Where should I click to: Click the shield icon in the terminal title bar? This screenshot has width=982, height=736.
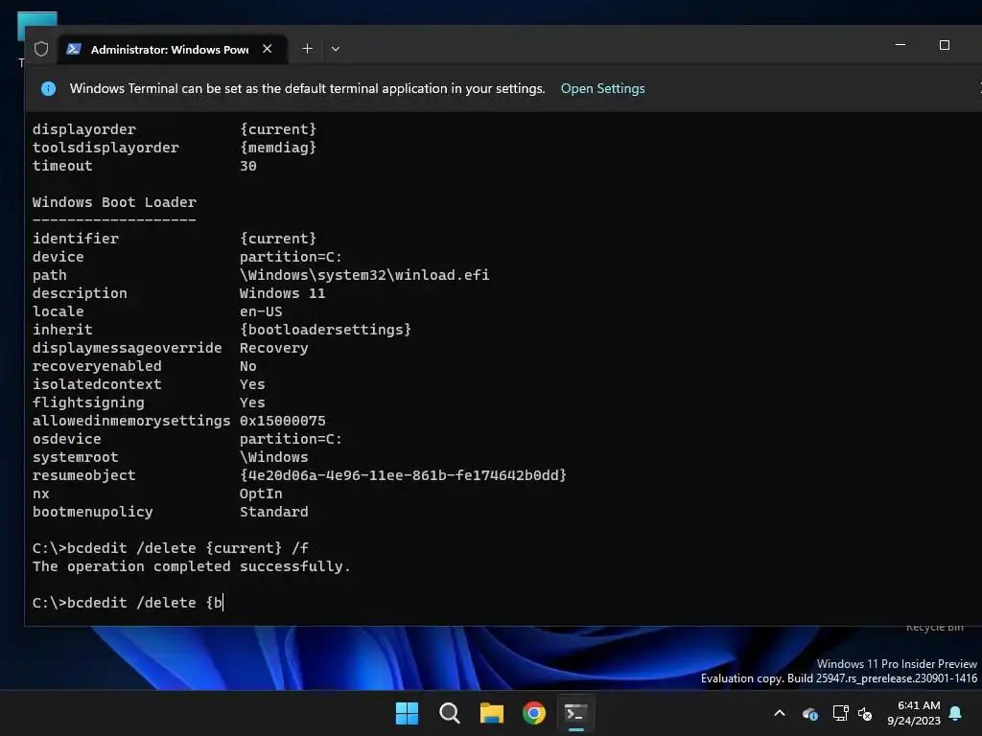pyautogui.click(x=41, y=49)
